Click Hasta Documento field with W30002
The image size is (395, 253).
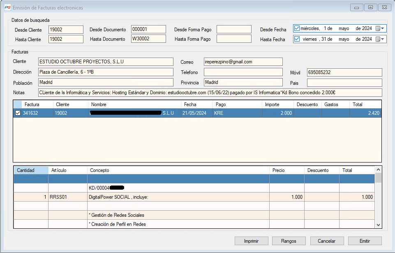148,39
